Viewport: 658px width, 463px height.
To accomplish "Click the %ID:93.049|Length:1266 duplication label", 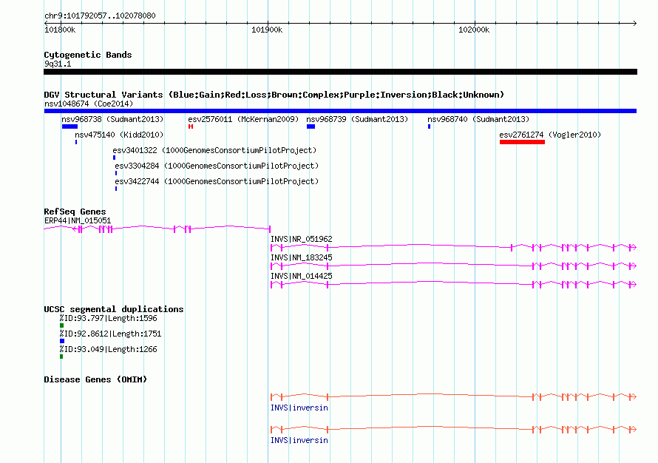I will 108,349.
